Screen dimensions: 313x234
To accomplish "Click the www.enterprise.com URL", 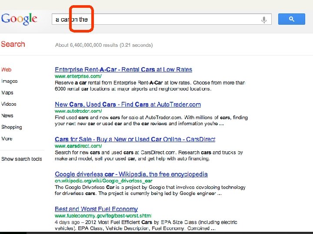I will [x=78, y=76].
